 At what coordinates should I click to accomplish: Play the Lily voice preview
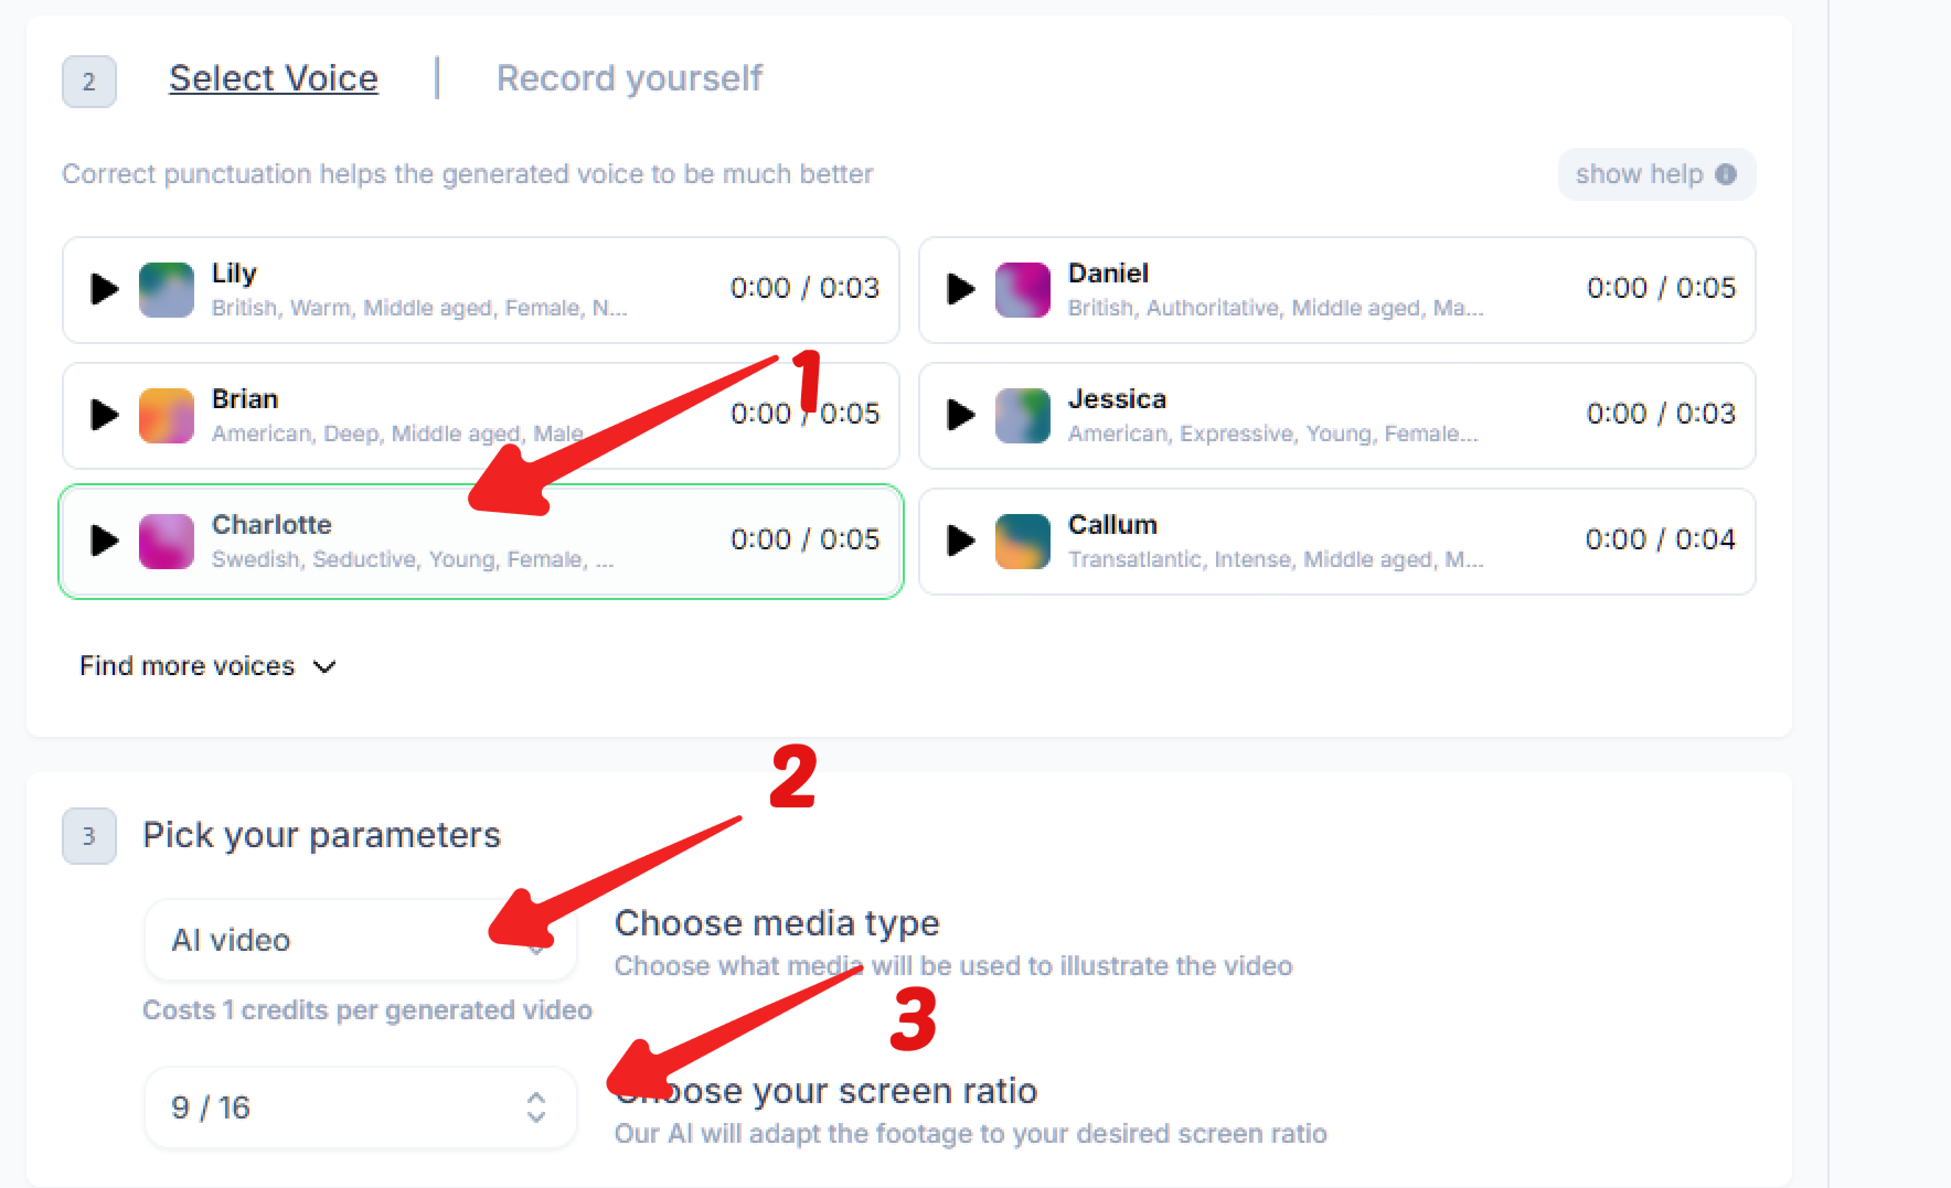tap(104, 289)
